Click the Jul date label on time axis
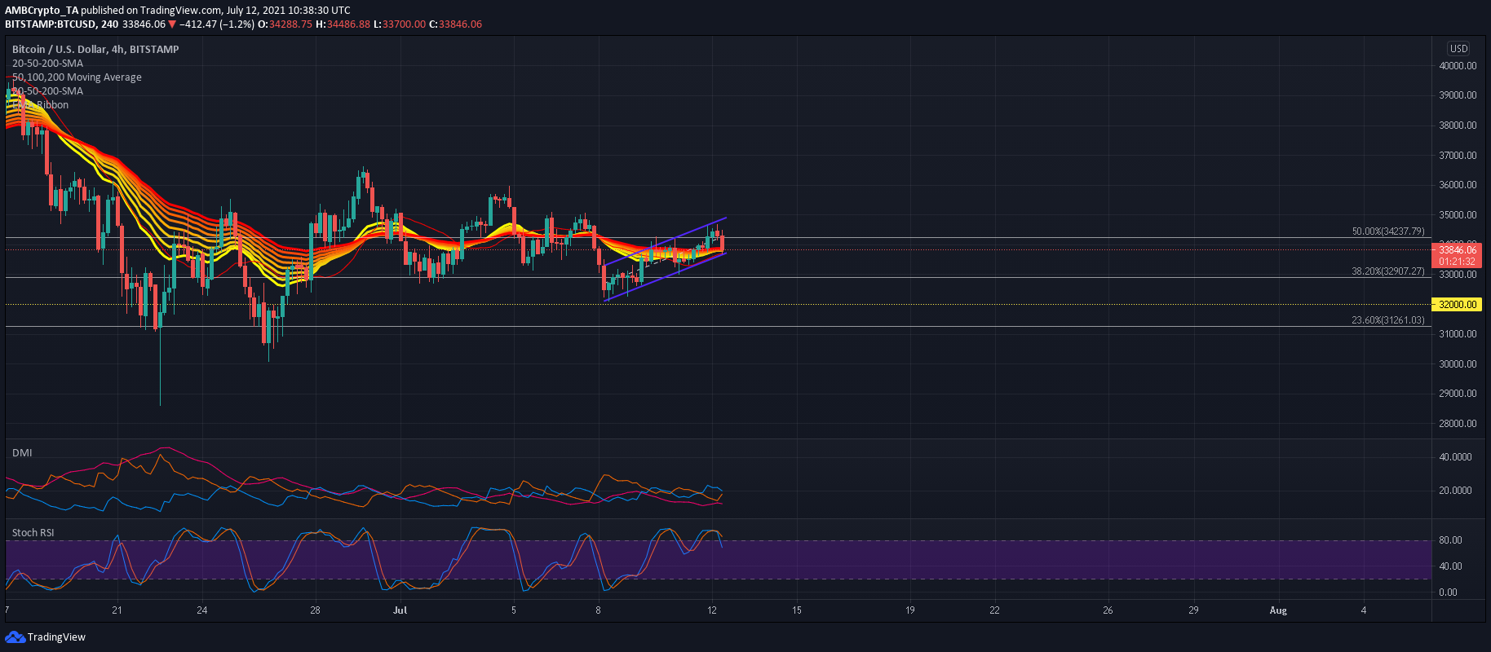The width and height of the screenshot is (1491, 652). click(x=400, y=610)
